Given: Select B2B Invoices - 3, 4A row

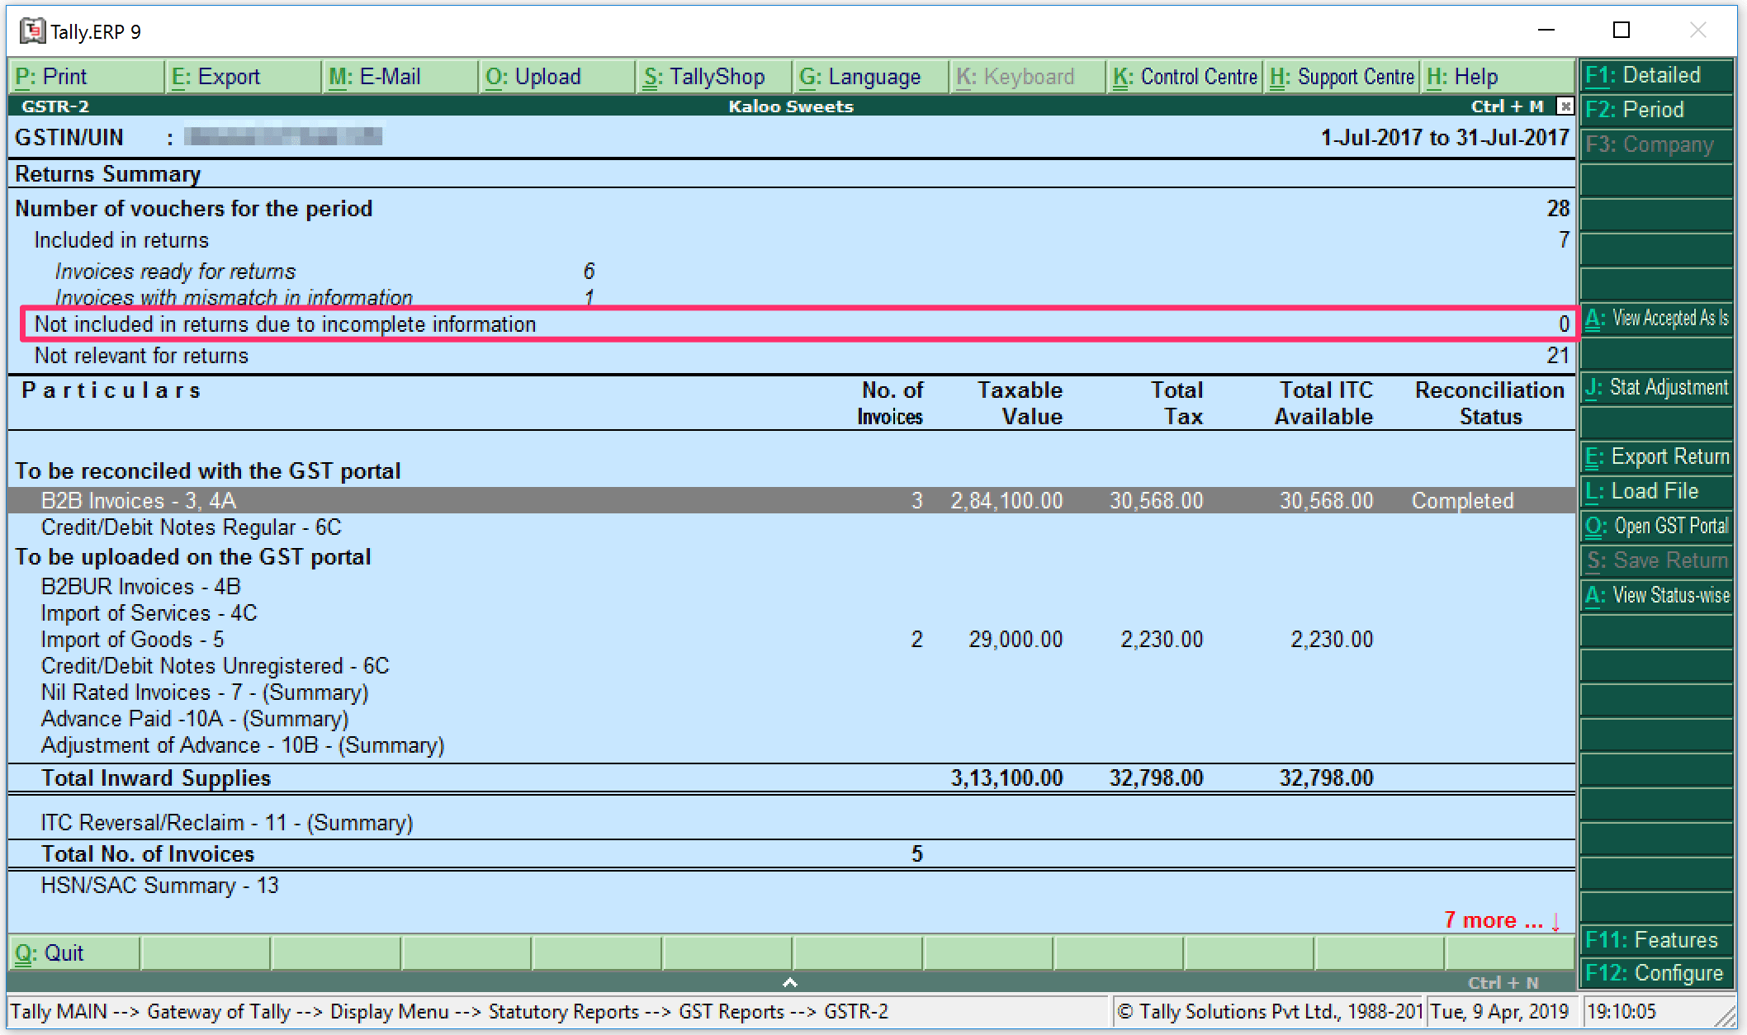Looking at the screenshot, I should tap(139, 500).
